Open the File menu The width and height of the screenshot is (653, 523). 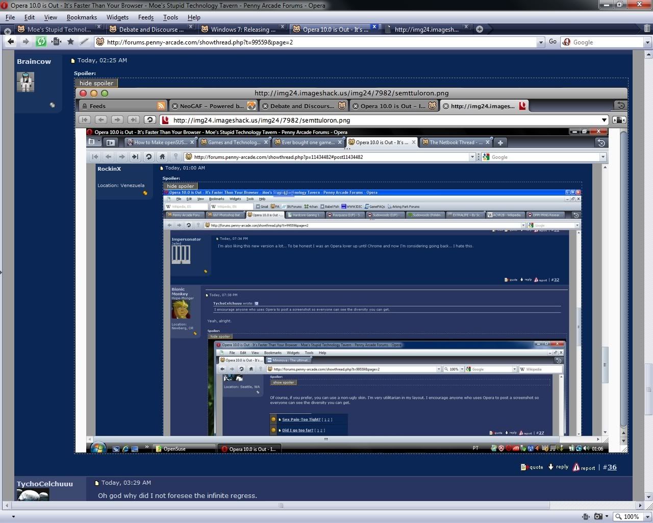click(10, 17)
